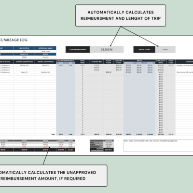The height and width of the screenshot is (193, 193).
Task: Click the DINNER sub-header
Action: click(150, 63)
